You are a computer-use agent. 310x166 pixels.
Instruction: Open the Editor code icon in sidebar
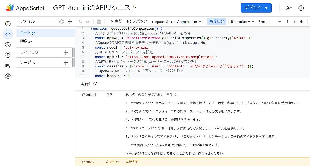pyautogui.click(x=8, y=34)
